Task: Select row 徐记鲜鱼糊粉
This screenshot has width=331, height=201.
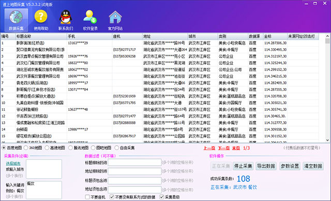Action: [x=160, y=109]
